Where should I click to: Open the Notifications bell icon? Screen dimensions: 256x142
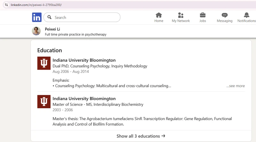coord(246,15)
